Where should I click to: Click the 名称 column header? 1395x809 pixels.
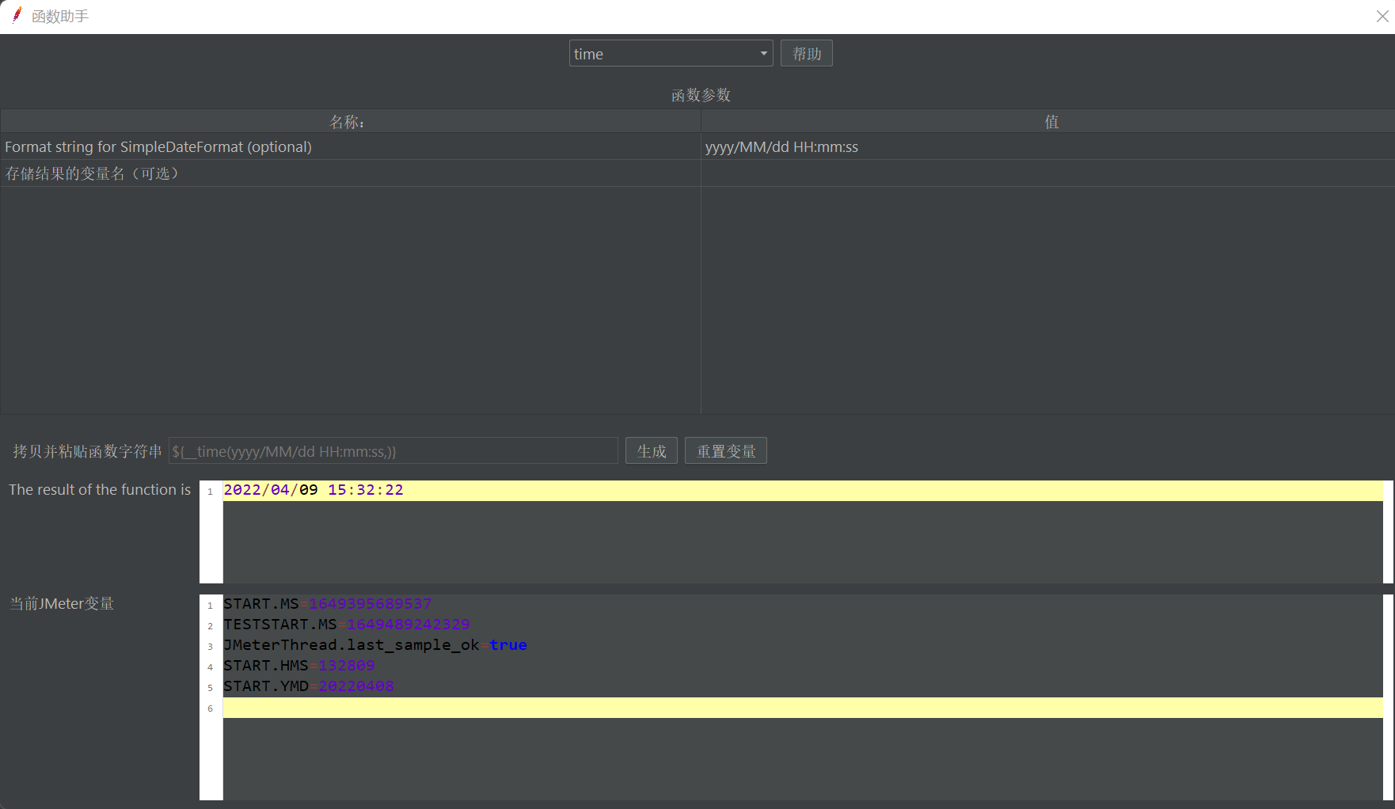point(351,121)
